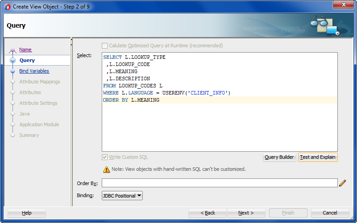357x223 pixels.
Task: Select the Application Module step
Action: tap(39, 124)
